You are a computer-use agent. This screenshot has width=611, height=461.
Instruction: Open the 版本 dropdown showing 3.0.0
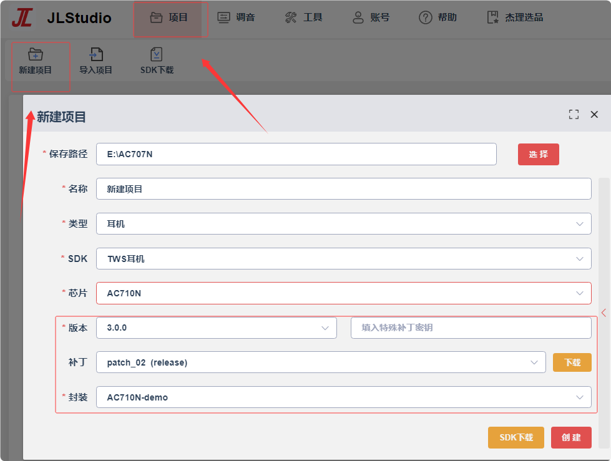click(x=217, y=328)
